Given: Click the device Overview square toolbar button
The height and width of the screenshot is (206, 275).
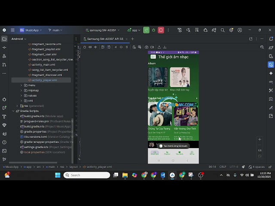Looking at the screenshot, I should click(x=127, y=47).
